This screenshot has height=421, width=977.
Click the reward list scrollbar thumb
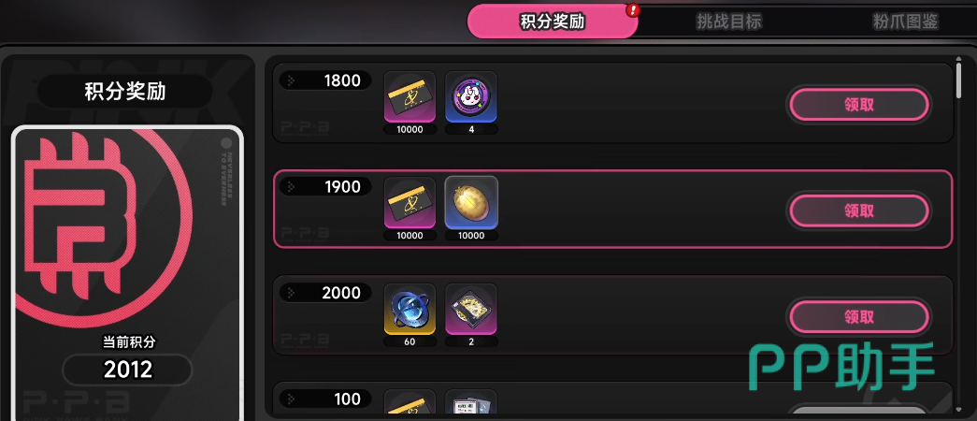click(959, 79)
